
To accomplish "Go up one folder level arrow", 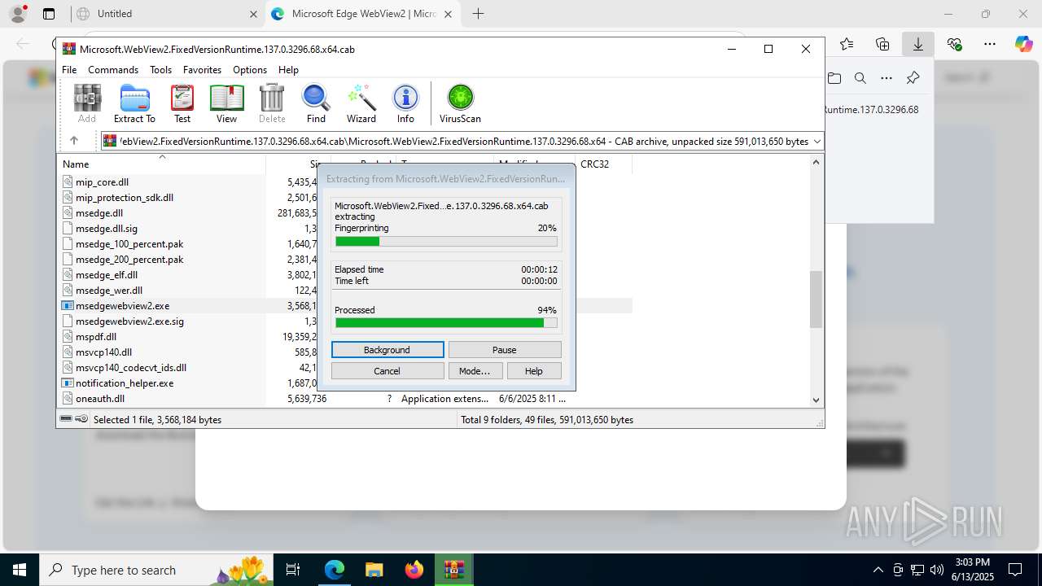I will coord(73,141).
